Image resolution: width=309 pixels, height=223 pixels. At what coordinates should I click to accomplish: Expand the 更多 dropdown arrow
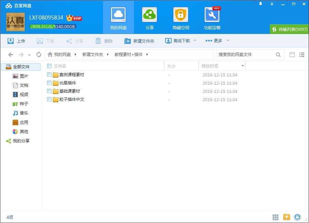228,40
